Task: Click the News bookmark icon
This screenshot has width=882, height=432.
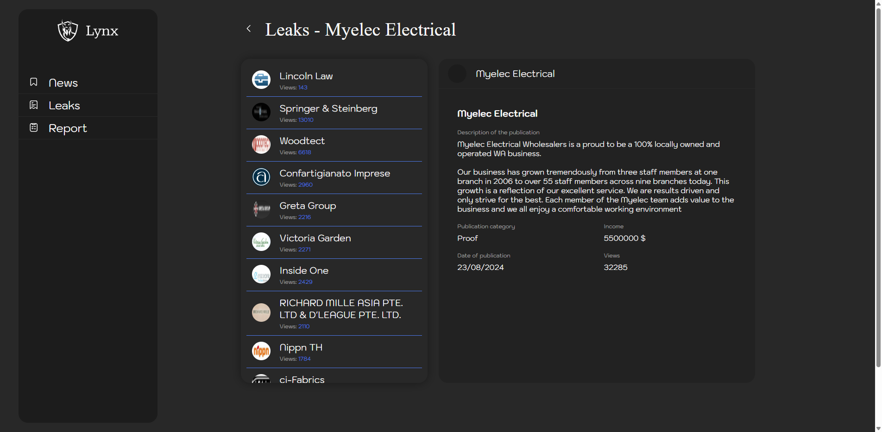Action: coord(34,82)
